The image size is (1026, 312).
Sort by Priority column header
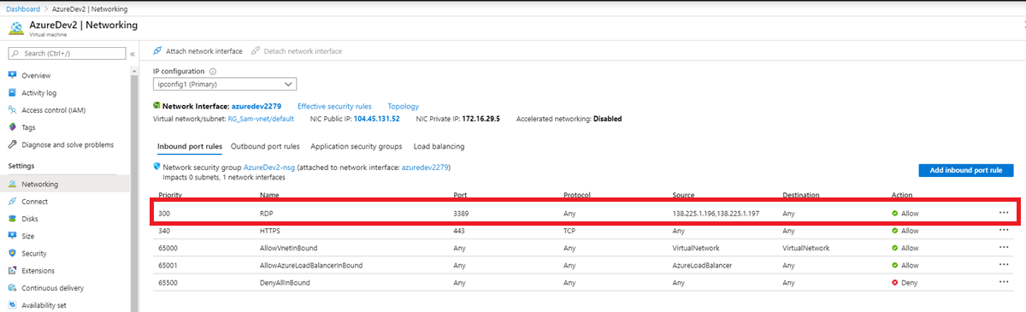[x=170, y=195]
